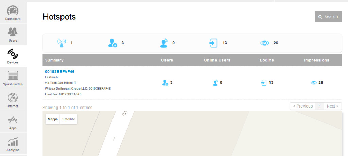Click the Search button
The width and height of the screenshot is (348, 156).
click(x=328, y=16)
